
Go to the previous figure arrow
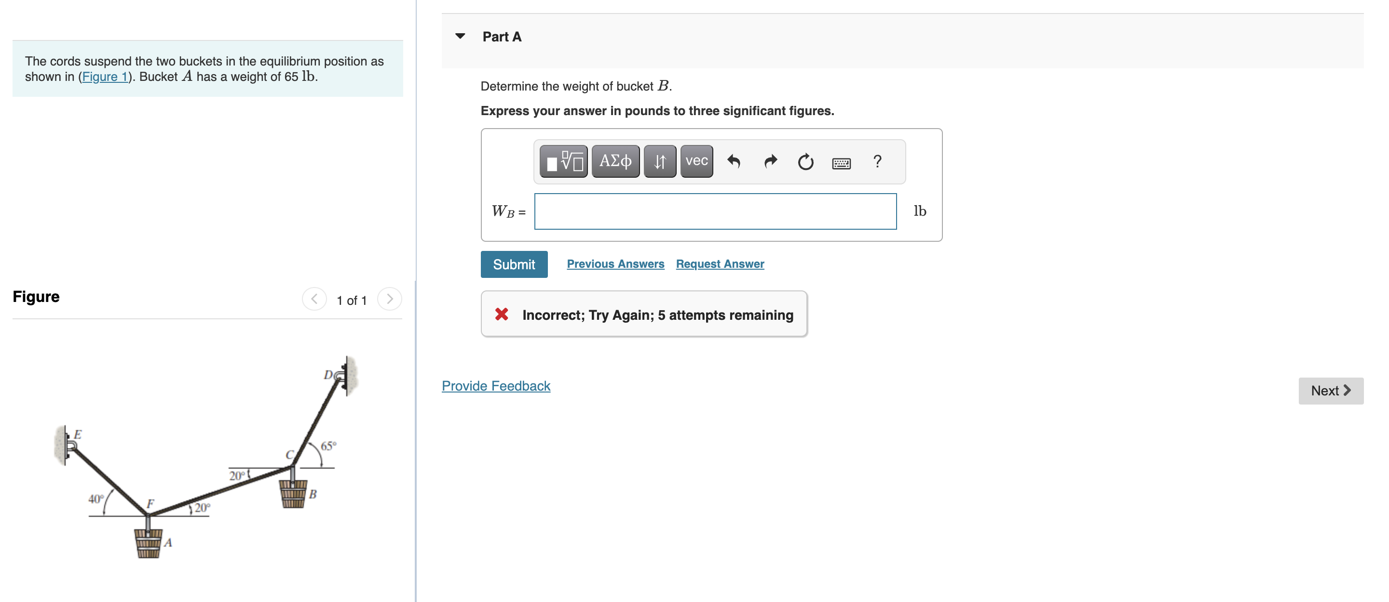pyautogui.click(x=314, y=299)
